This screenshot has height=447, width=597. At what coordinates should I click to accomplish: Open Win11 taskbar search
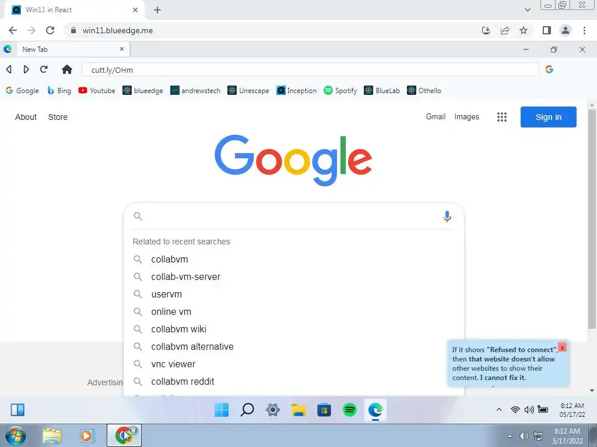pos(247,410)
